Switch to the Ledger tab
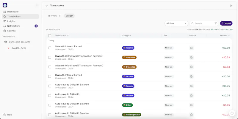Image resolution: width=238 pixels, height=119 pixels. click(69, 16)
